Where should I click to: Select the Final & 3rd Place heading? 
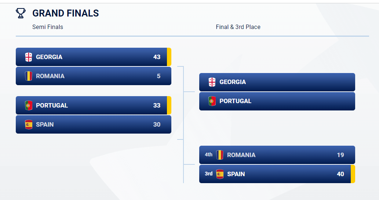pos(238,27)
